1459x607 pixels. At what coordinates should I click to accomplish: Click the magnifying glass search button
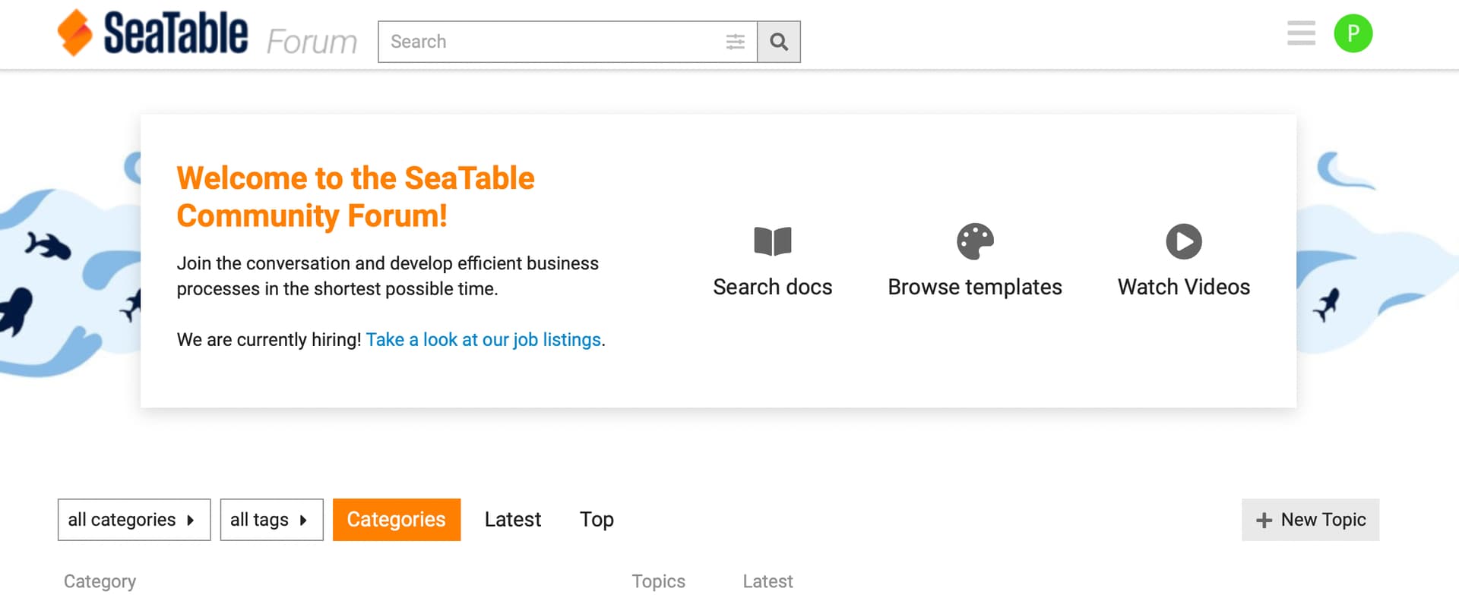coord(779,42)
